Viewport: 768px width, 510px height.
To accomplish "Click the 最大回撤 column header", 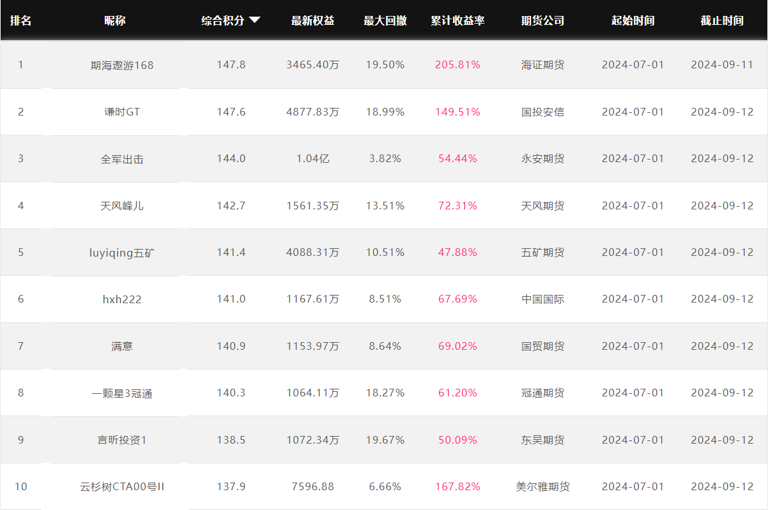I will coord(385,20).
